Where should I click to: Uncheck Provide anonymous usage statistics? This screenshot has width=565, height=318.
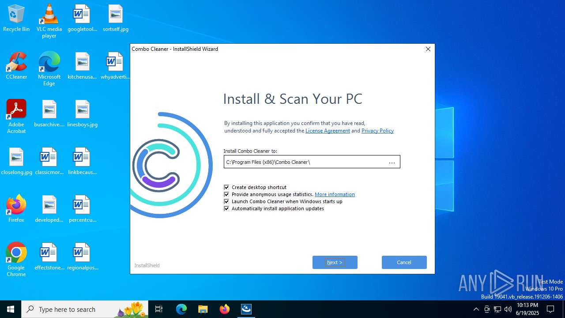click(x=226, y=194)
